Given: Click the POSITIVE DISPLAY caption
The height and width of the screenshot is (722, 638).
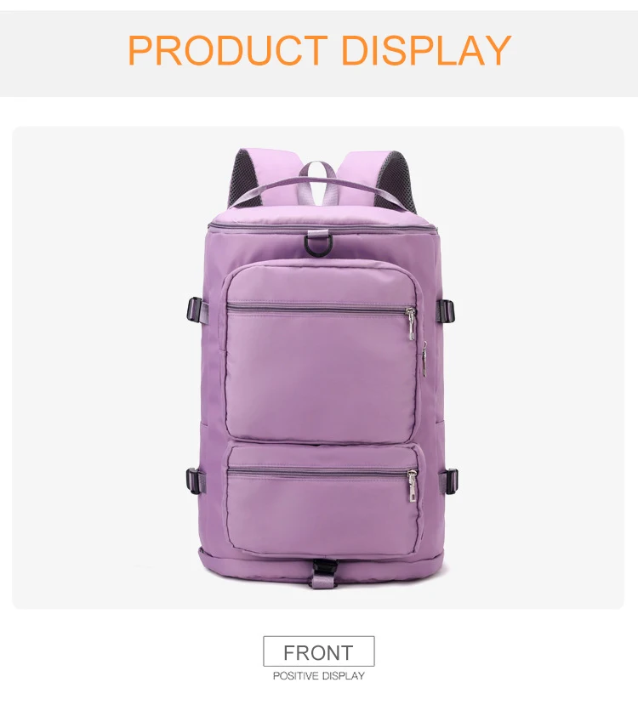Looking at the screenshot, I should pos(319,676).
